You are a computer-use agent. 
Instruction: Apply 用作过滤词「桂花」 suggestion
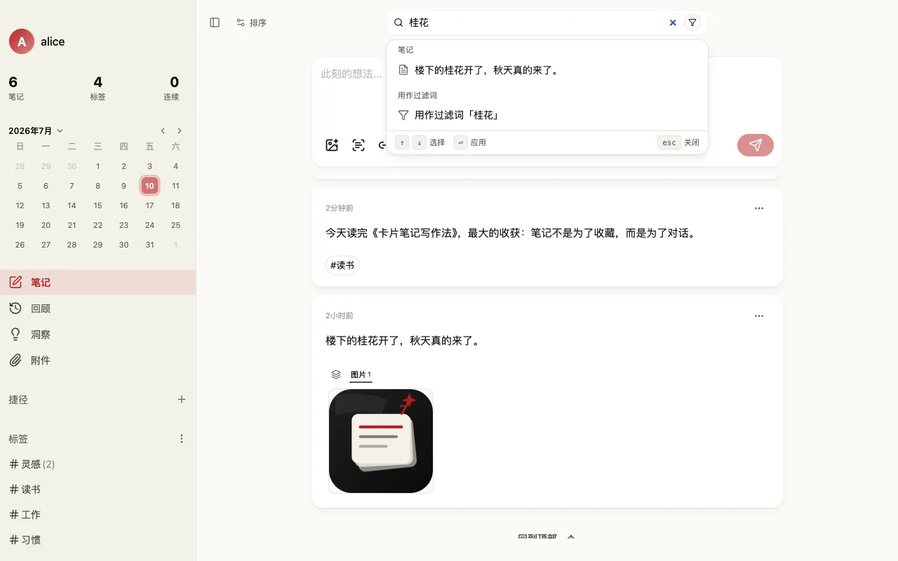[547, 115]
